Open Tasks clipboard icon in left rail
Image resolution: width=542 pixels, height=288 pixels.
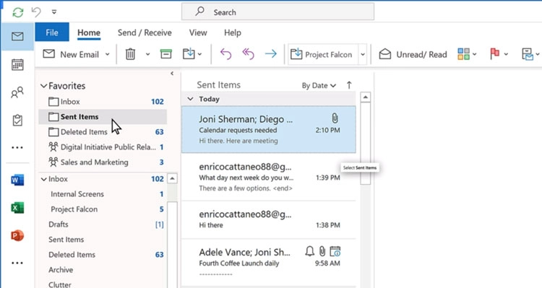(x=17, y=120)
